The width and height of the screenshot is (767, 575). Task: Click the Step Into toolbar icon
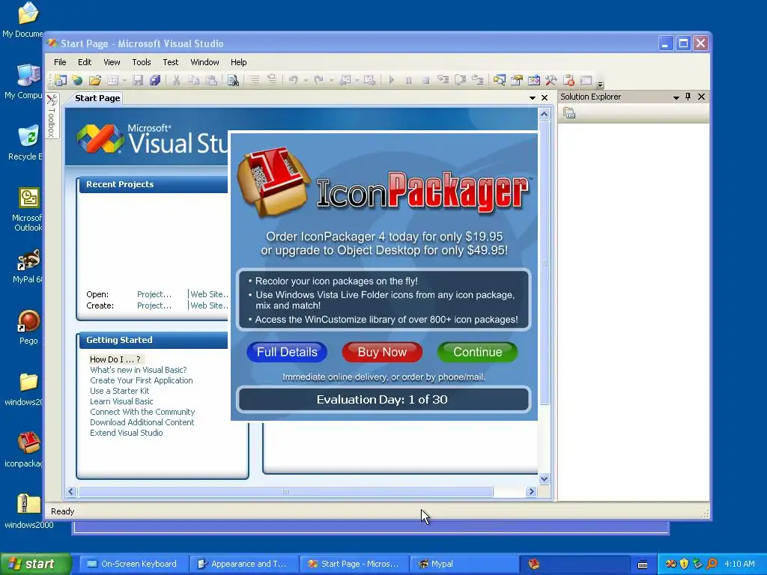coord(443,80)
